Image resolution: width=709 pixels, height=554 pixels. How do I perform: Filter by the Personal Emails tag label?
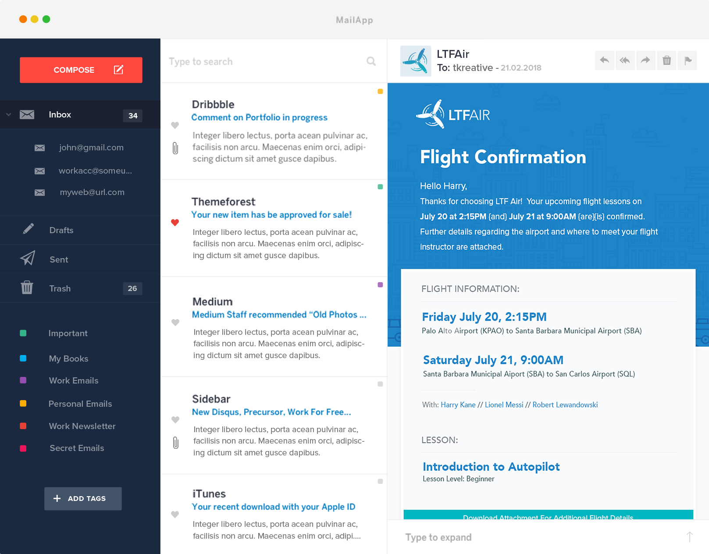[x=80, y=404]
